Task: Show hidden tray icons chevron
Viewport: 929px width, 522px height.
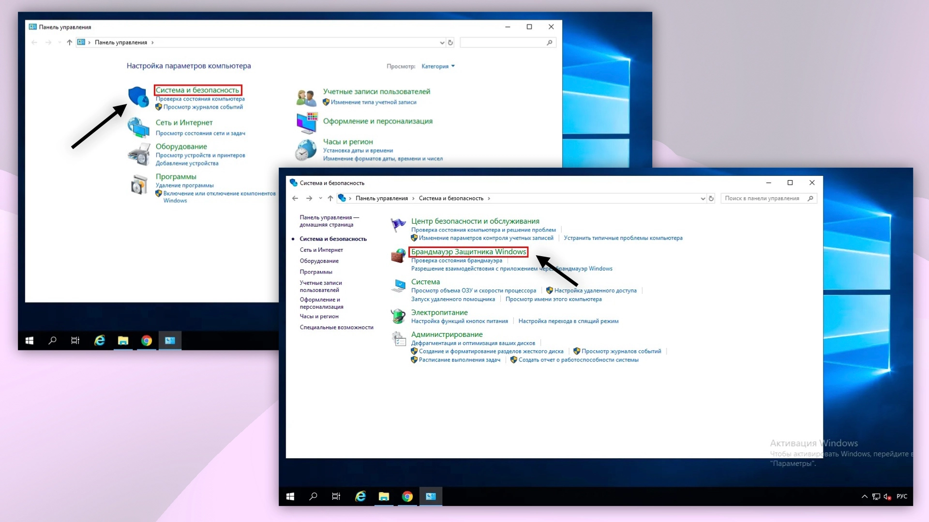Action: 864,496
